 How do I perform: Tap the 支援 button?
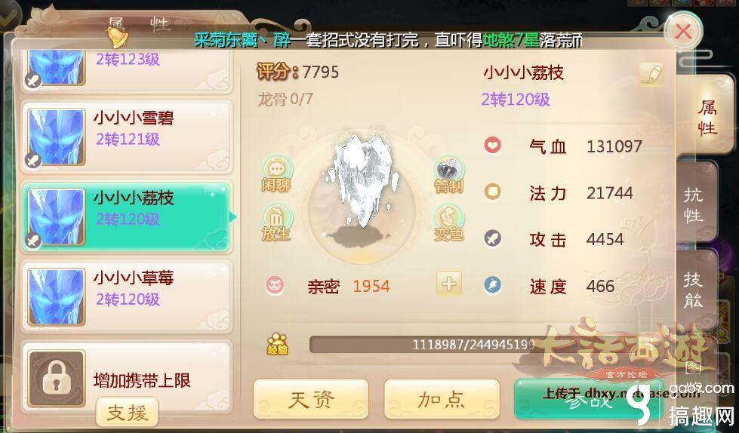click(127, 413)
